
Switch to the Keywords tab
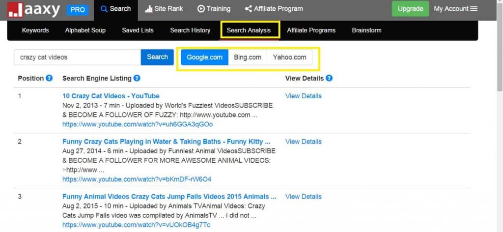tap(35, 30)
